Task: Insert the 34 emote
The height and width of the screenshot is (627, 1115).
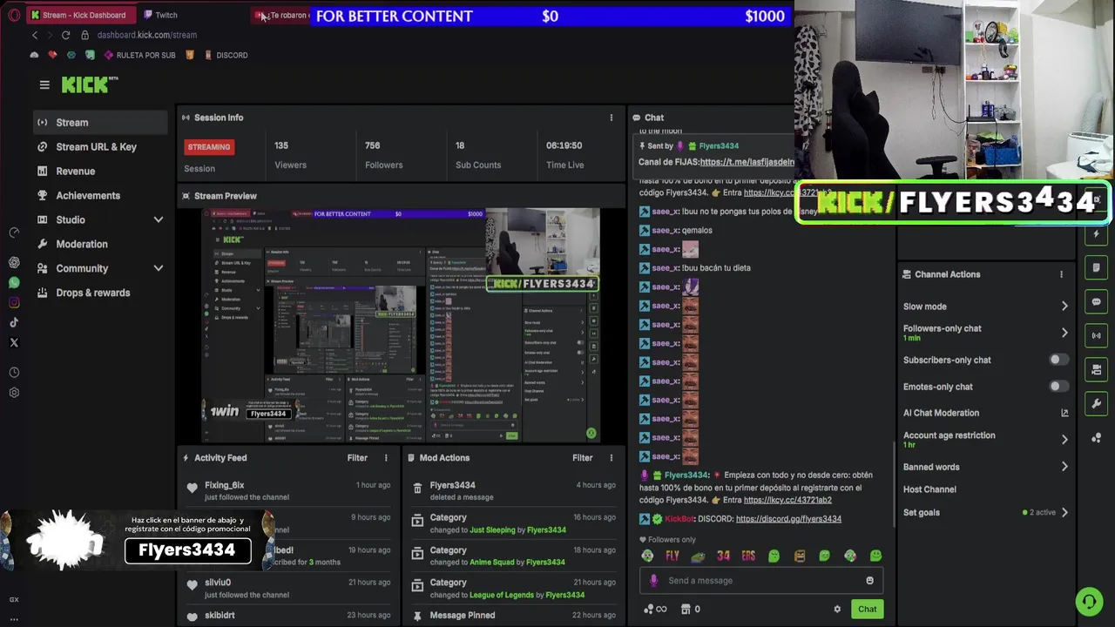Action: (723, 556)
